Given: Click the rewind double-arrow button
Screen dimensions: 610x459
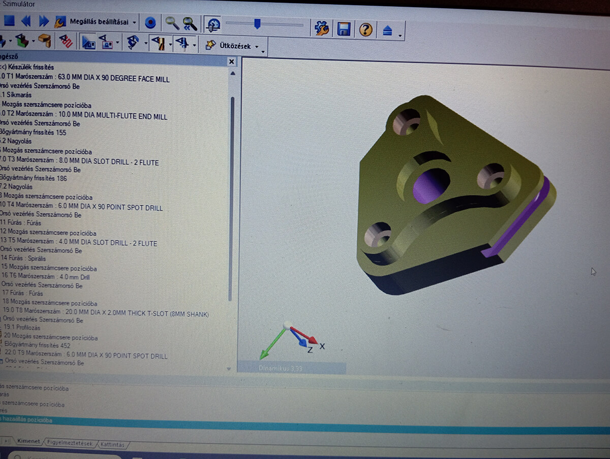Looking at the screenshot, I should coord(26,21).
